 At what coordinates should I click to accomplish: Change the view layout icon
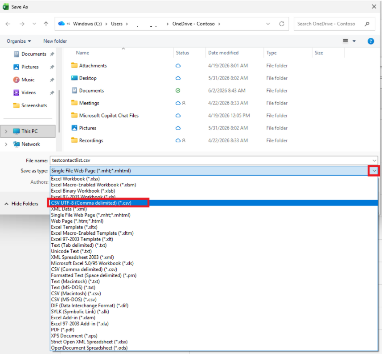tap(345, 41)
